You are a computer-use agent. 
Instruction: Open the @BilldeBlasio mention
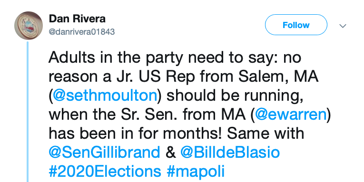click(230, 152)
